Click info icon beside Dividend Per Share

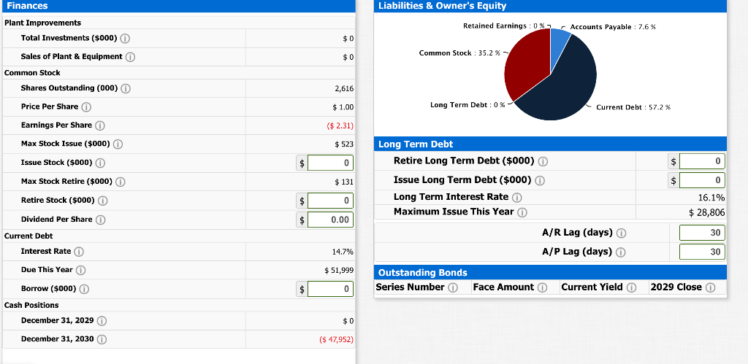(100, 220)
